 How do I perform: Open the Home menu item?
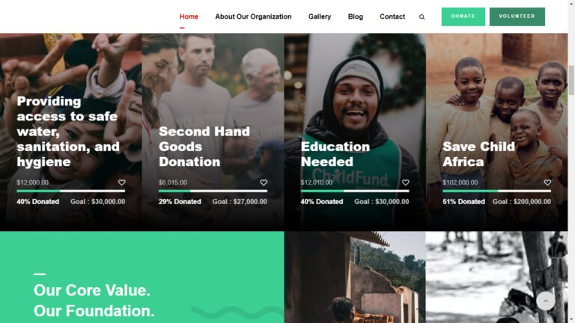(189, 16)
